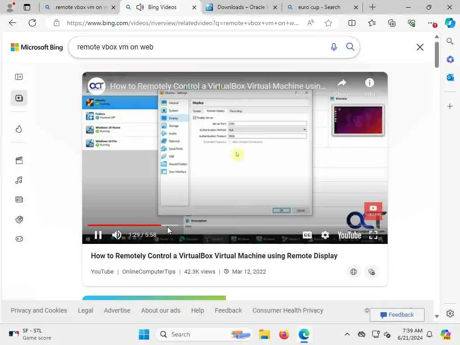The width and height of the screenshot is (460, 345).
Task: Open Browser essentials heart icon
Action: point(411,23)
